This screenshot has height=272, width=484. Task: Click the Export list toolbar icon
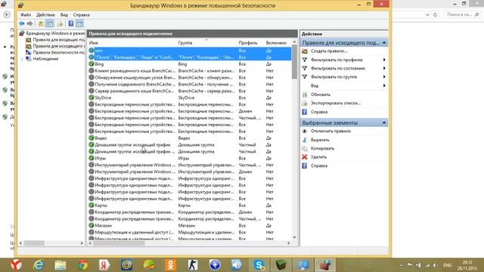tap(60, 23)
